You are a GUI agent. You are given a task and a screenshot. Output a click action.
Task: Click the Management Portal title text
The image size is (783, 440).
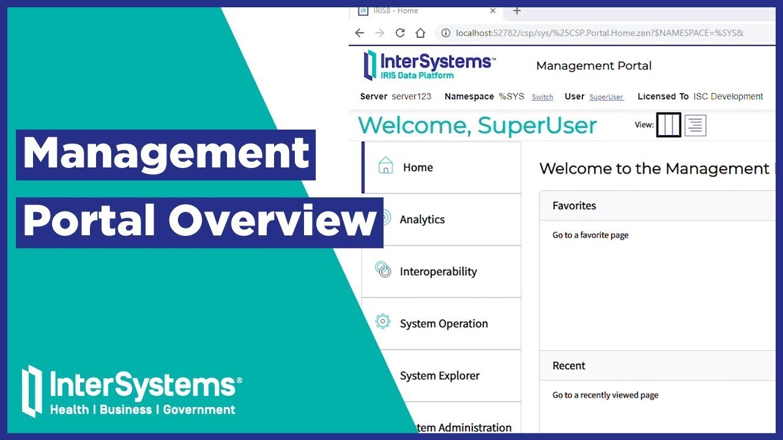(x=593, y=66)
